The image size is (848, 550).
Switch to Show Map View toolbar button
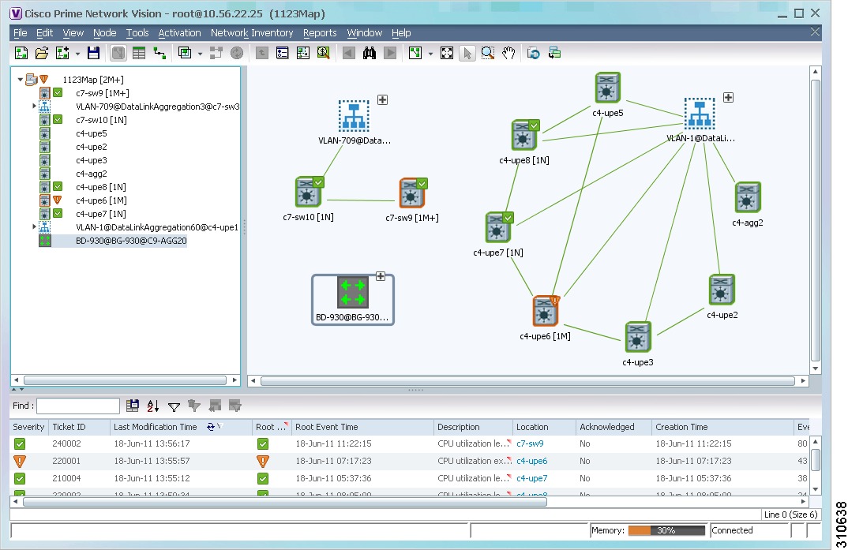click(x=118, y=53)
